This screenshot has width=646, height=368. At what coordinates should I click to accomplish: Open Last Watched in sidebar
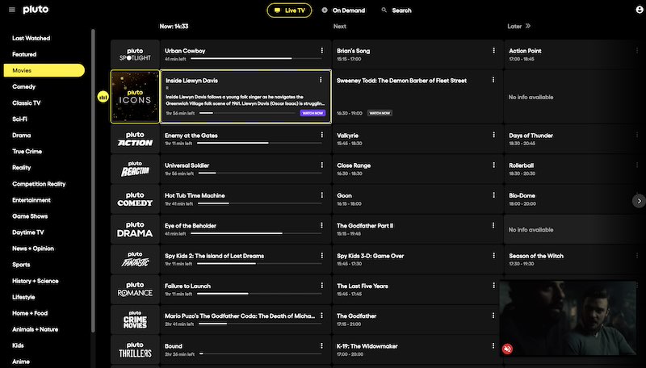tap(31, 38)
